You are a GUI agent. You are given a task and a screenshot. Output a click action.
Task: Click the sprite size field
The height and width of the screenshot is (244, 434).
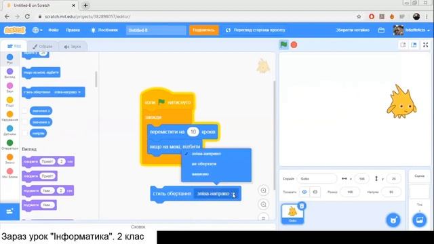(350, 192)
